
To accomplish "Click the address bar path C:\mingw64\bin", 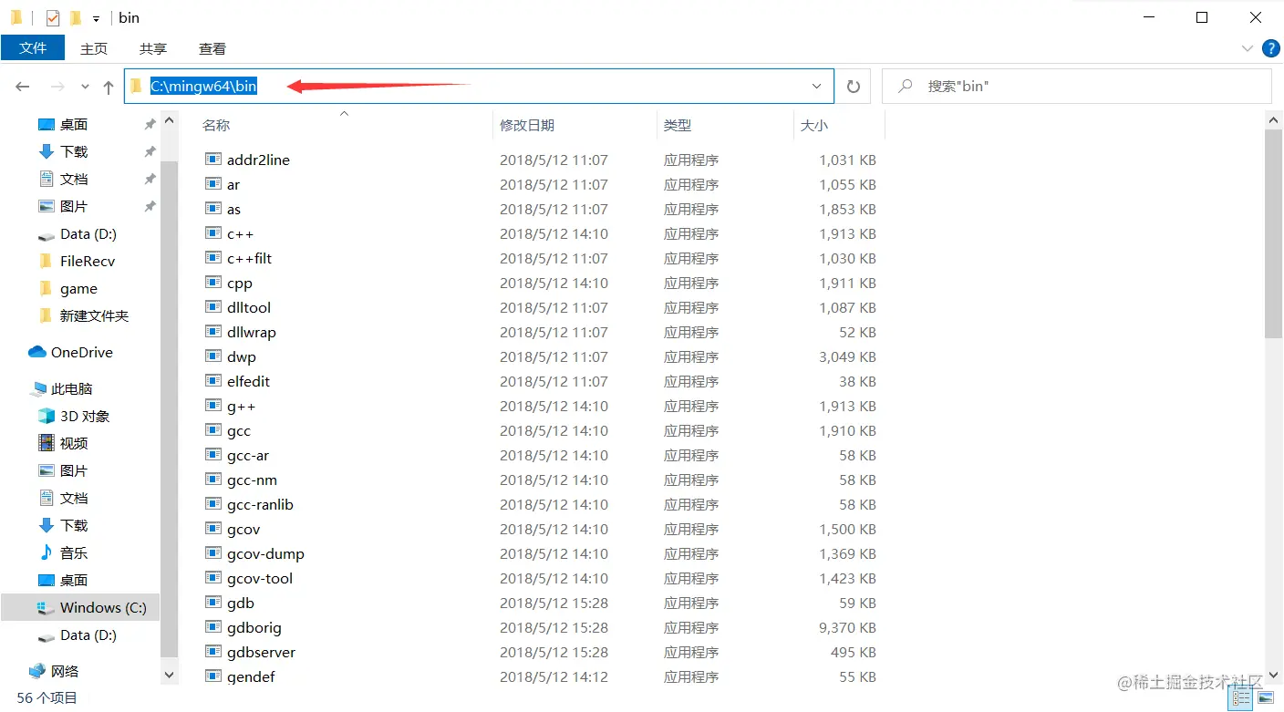I will [203, 87].
